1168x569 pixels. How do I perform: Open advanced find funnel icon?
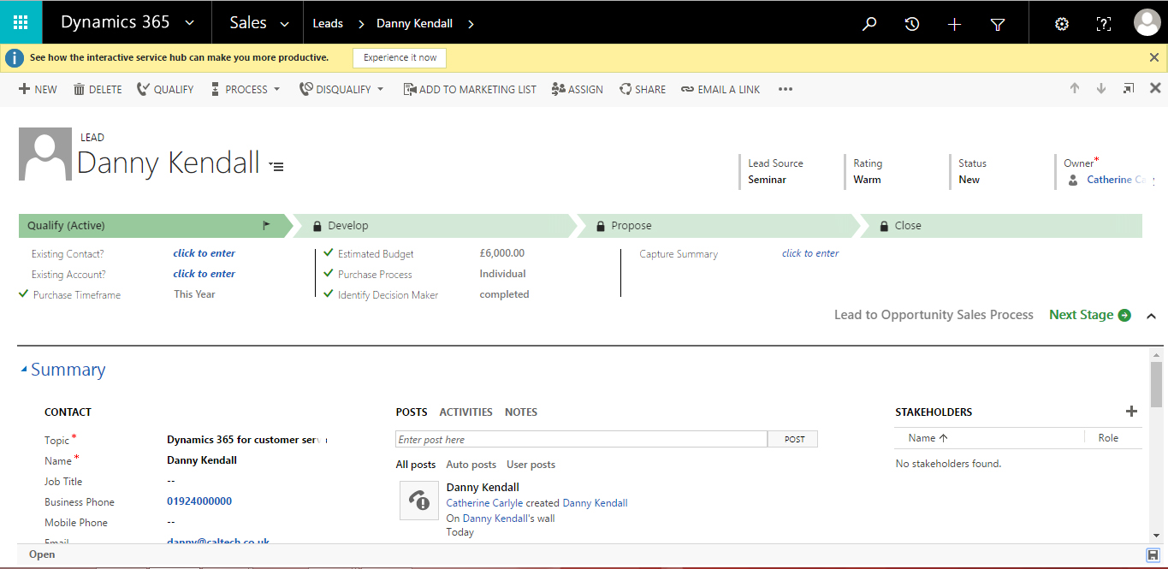998,24
